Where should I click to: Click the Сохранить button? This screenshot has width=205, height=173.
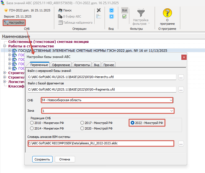click(x=42, y=159)
